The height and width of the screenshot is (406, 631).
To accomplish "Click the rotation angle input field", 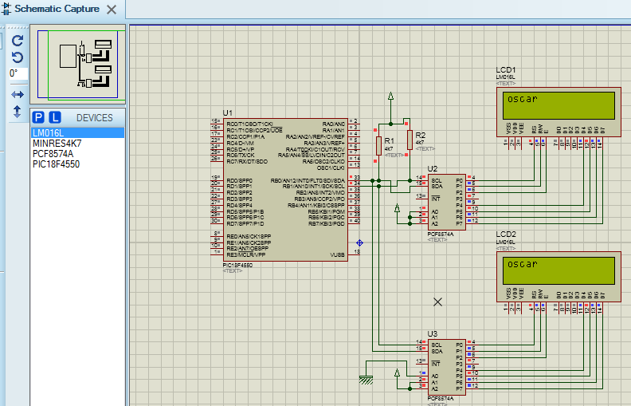I will (18, 73).
